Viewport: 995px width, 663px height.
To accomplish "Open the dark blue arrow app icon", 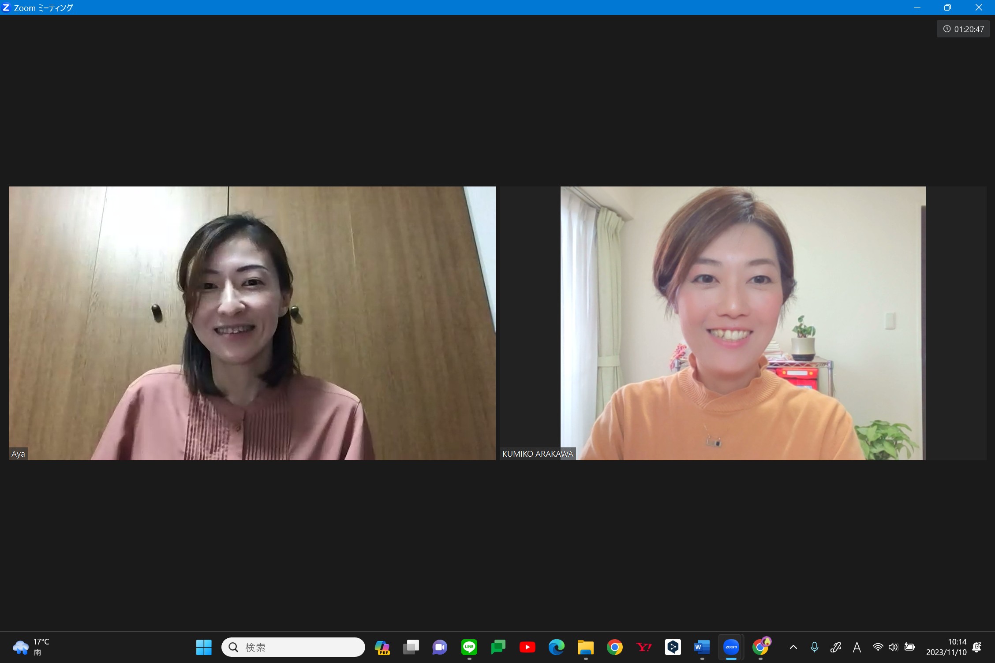I will coord(673,647).
